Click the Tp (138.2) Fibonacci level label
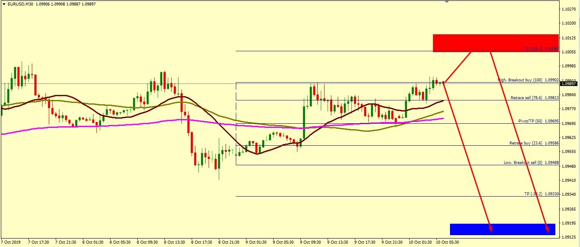 click(x=540, y=49)
